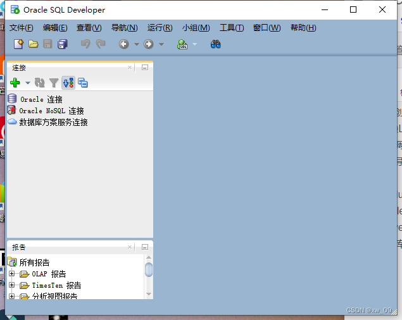Viewport: 402px width, 320px height.
Task: Click the Back navigation arrow
Action: 124,44
